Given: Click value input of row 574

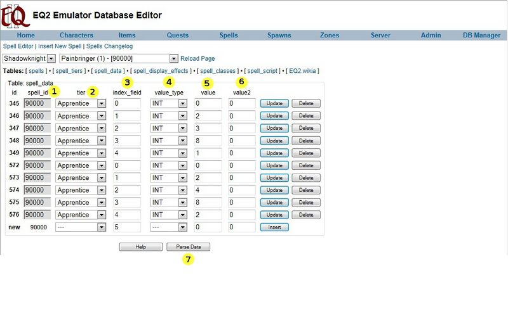Looking at the screenshot, I should 208,190.
